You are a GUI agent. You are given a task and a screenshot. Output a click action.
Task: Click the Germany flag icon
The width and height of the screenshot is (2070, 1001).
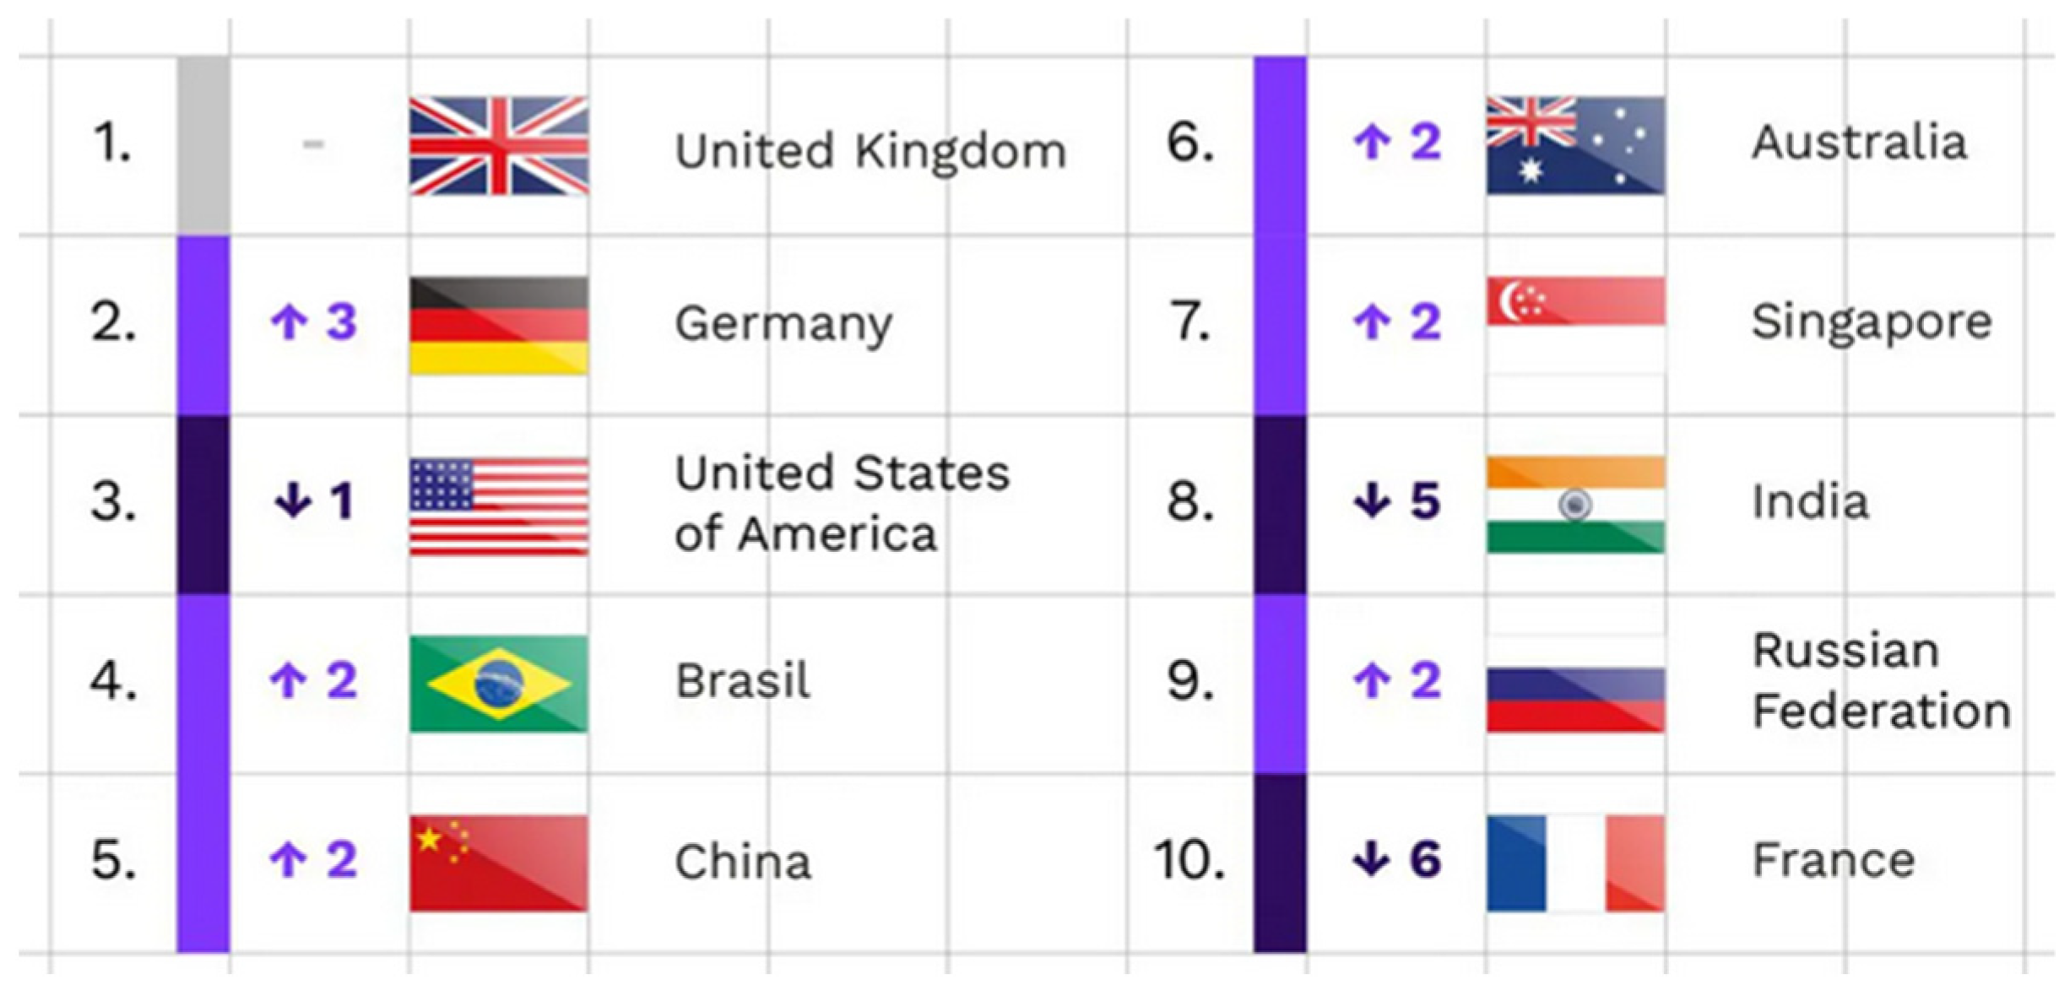pos(499,325)
